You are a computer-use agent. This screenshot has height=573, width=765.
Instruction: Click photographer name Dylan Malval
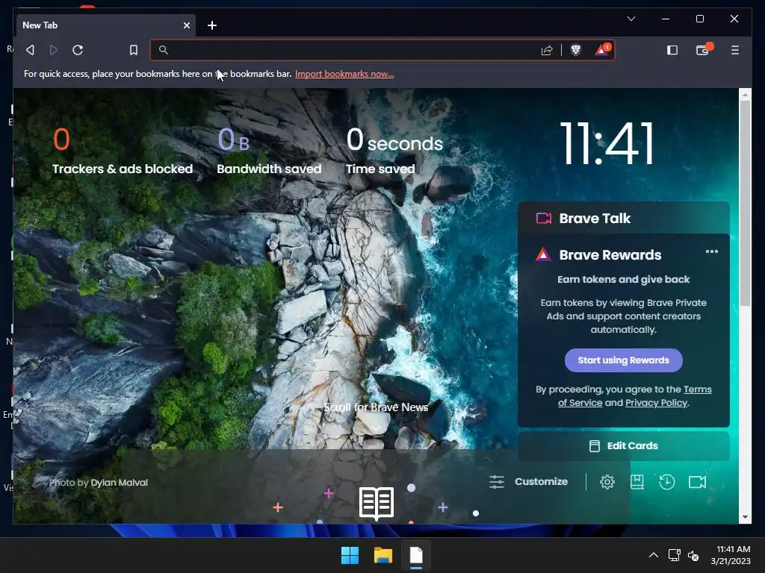(x=119, y=483)
